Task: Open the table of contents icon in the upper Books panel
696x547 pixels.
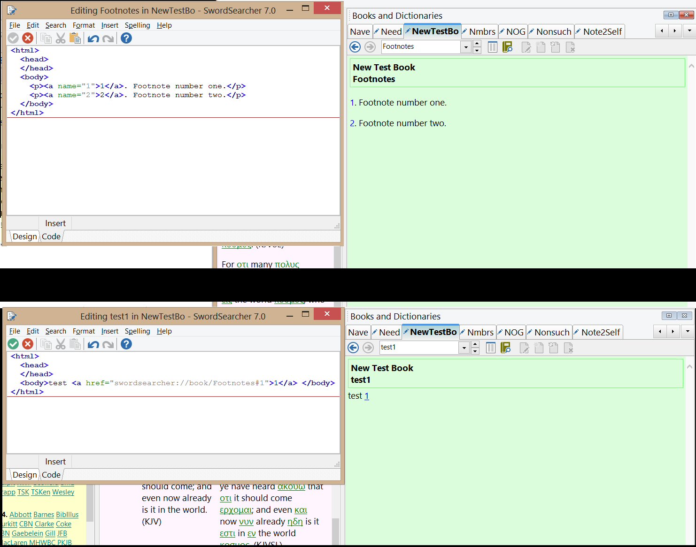Action: point(493,47)
